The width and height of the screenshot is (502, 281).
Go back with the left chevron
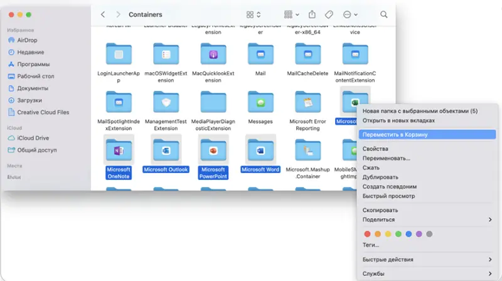102,14
